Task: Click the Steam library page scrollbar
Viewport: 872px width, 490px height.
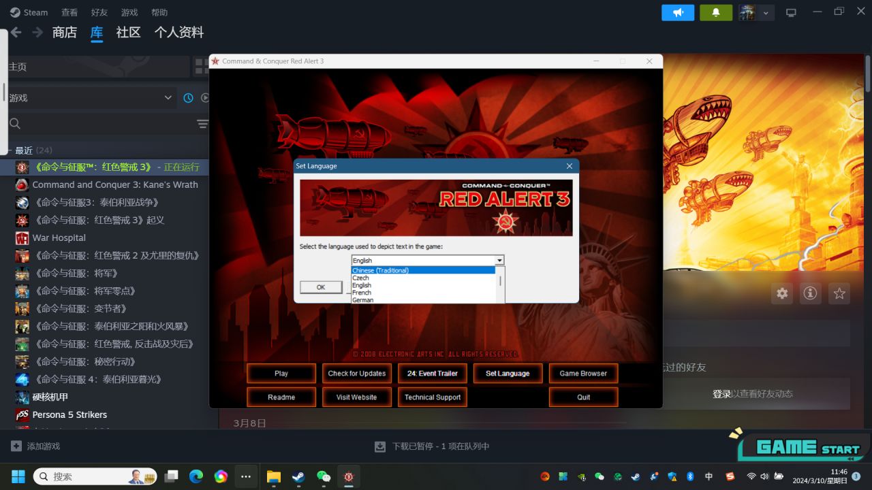Action: click(x=867, y=75)
